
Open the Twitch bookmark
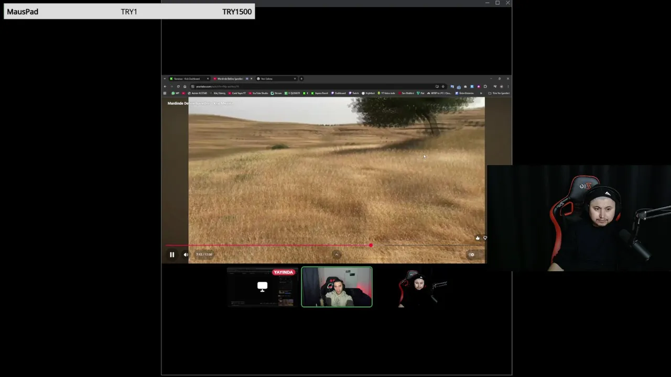click(x=354, y=93)
